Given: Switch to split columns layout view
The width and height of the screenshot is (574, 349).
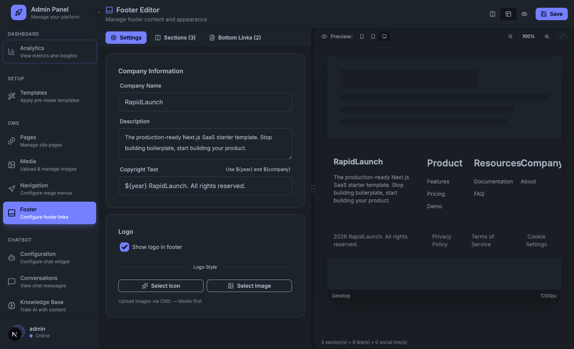Looking at the screenshot, I should 493,14.
